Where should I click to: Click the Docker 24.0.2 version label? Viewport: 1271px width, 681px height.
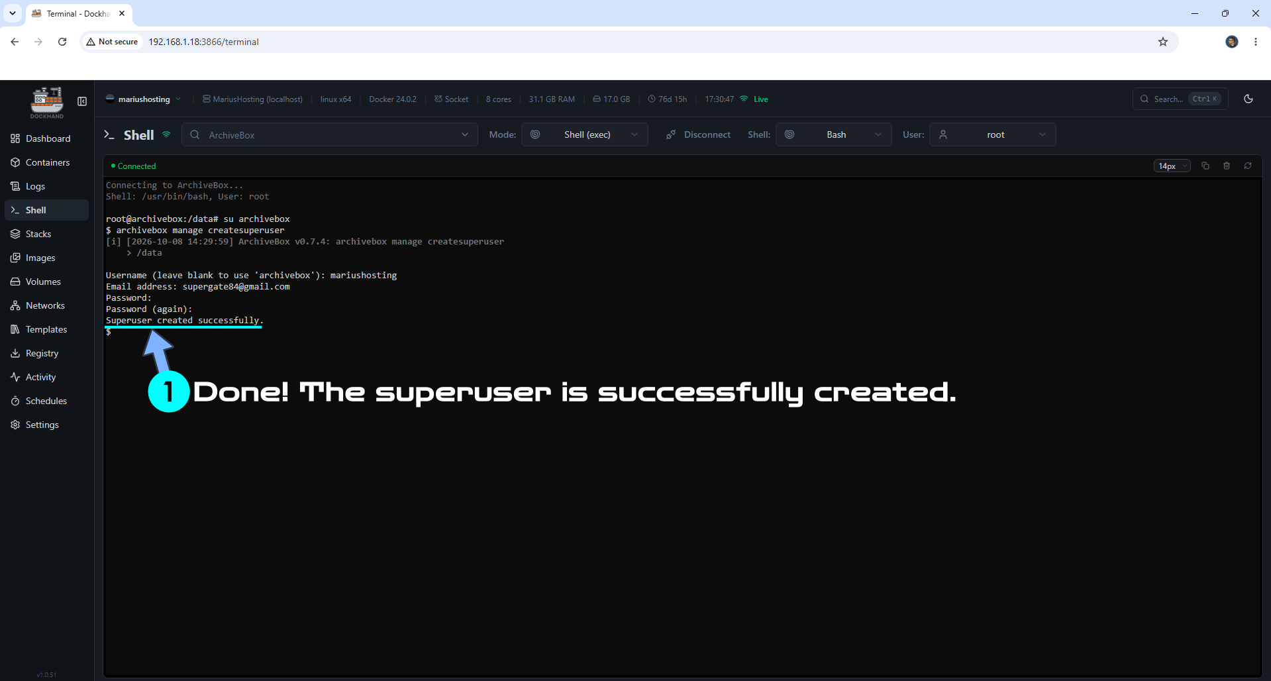point(393,99)
